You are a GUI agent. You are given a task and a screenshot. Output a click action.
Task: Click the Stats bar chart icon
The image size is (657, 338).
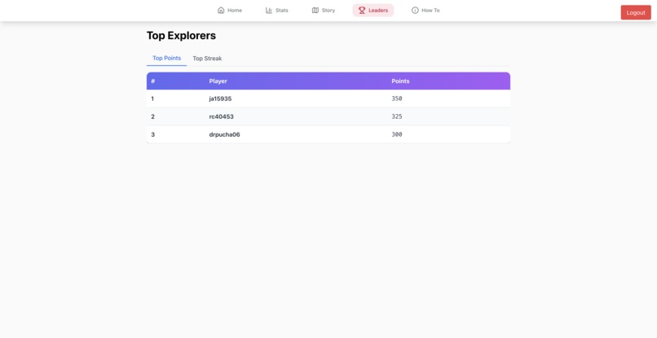tap(269, 10)
